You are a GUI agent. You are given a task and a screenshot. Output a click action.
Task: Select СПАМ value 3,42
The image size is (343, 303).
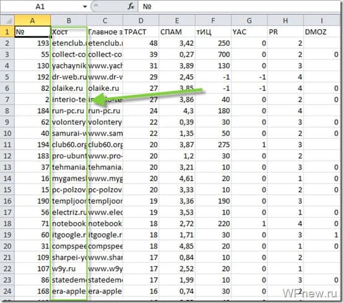(177, 43)
